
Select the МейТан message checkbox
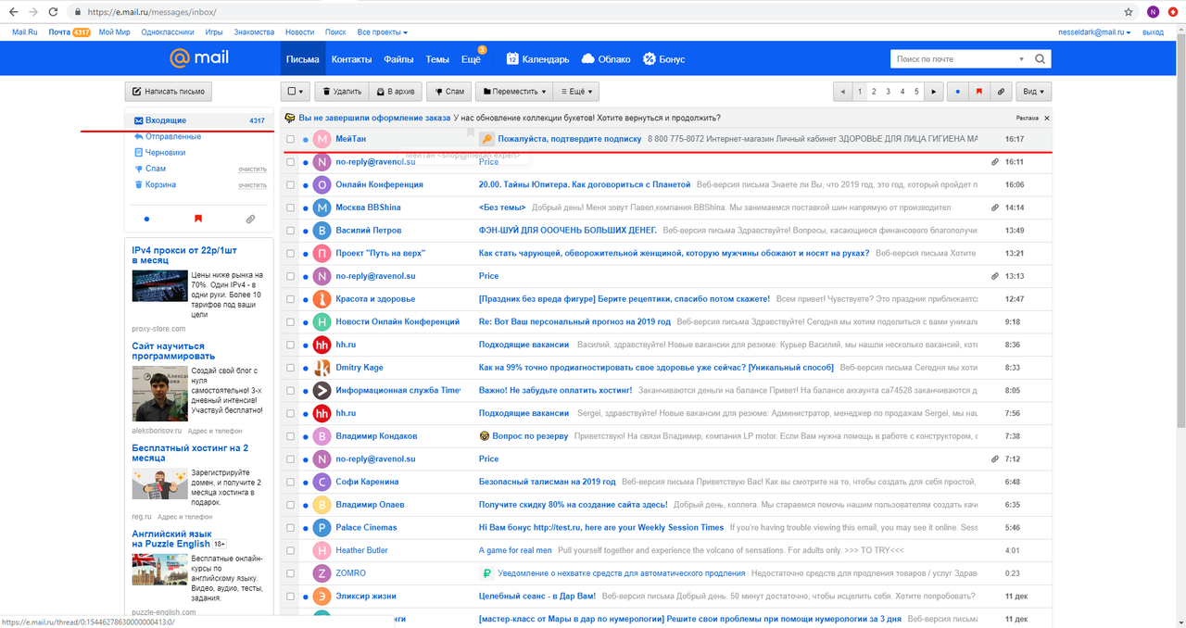pyautogui.click(x=291, y=139)
